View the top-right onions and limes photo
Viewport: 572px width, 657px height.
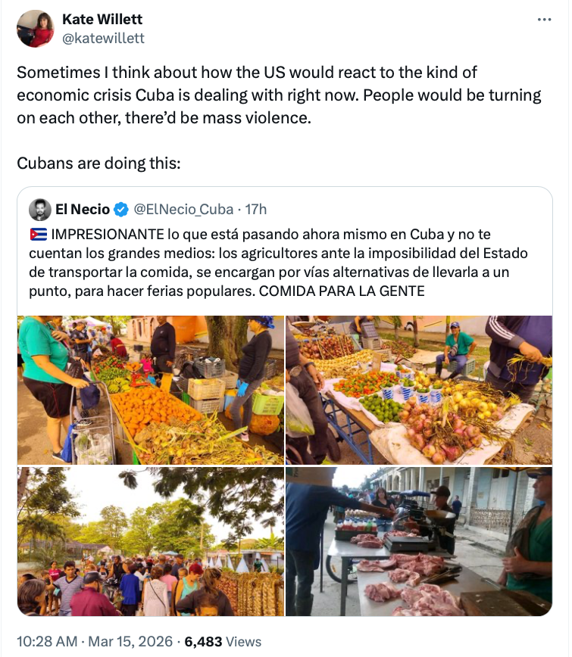419,389
